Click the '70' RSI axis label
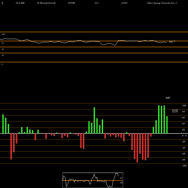The image size is (188, 188). (3, 43)
